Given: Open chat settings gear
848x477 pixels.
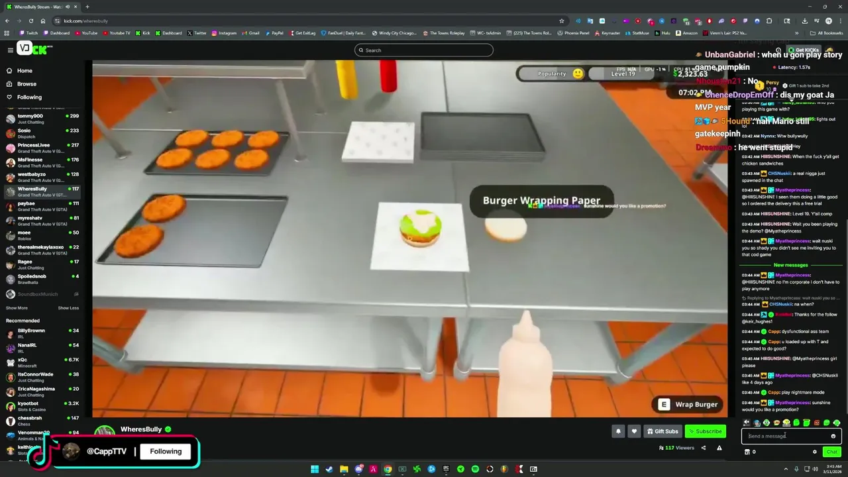Looking at the screenshot, I should pyautogui.click(x=815, y=452).
